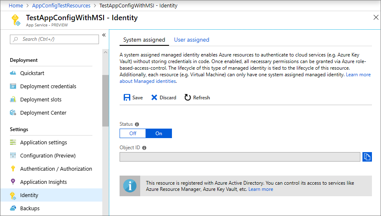Click the Application Insights bulb icon
The image size is (381, 216).
pos(13,182)
